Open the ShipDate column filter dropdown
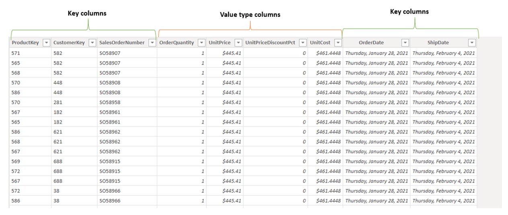 coord(472,43)
